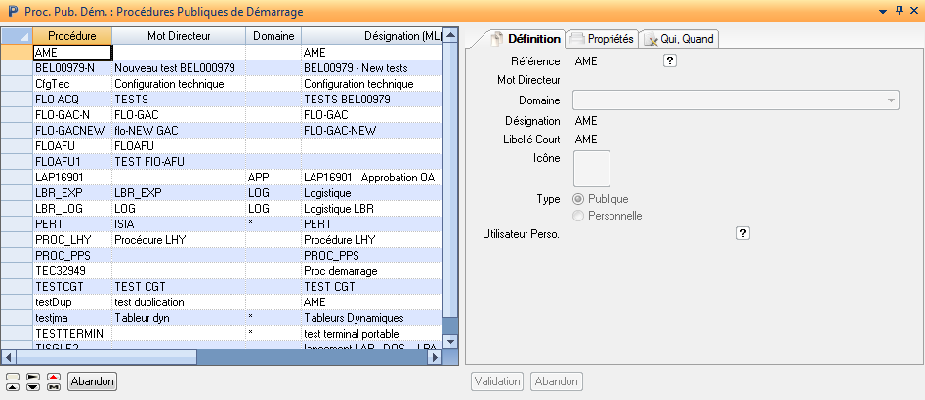Click the empty Icône picture box
This screenshot has width=925, height=400.
(591, 169)
